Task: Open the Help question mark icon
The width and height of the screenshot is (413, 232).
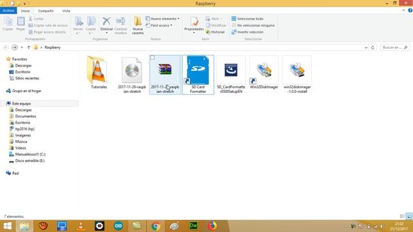Action: (410, 10)
